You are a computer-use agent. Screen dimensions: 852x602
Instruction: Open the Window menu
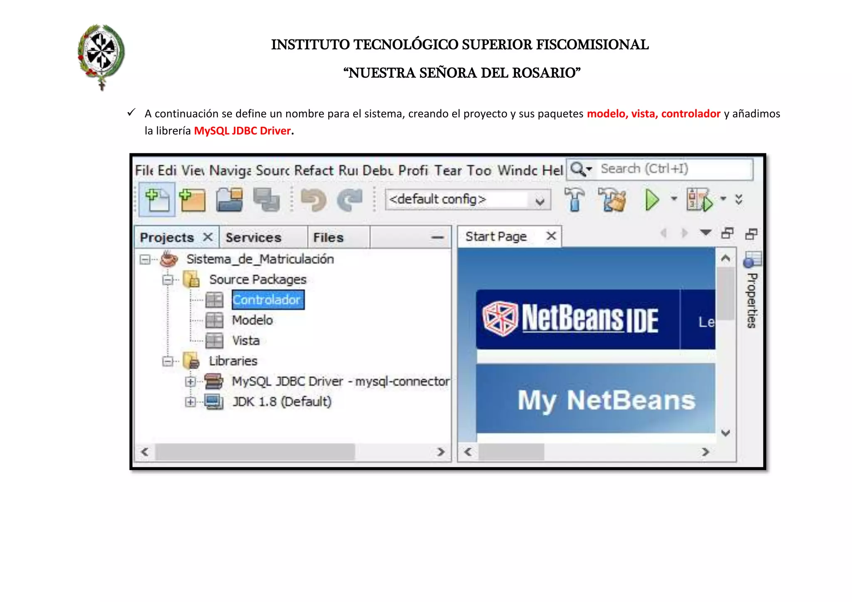(518, 170)
